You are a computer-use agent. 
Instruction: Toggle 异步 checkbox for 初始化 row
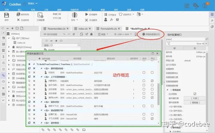[x=144, y=72]
